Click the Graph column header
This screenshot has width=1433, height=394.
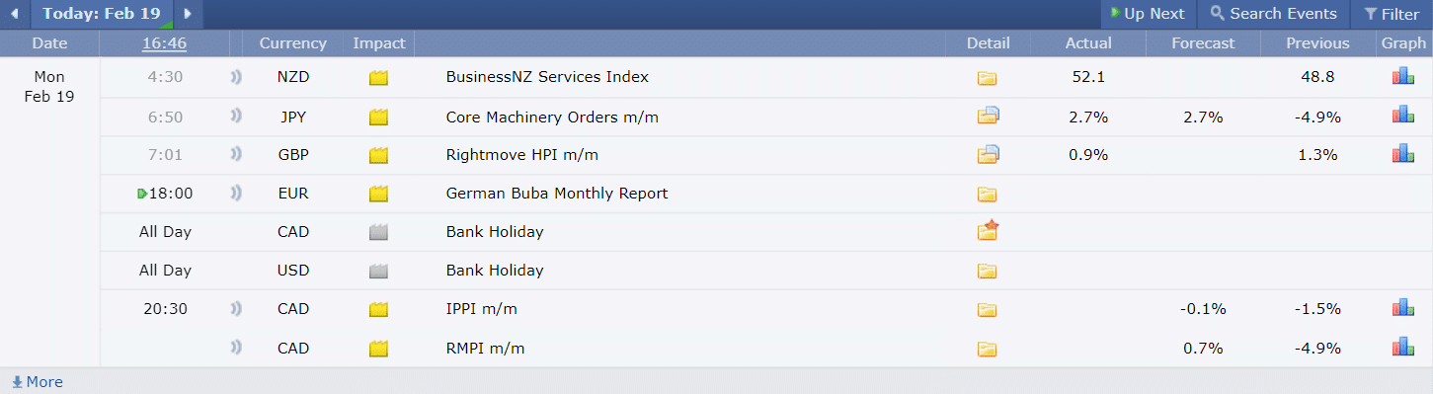[x=1403, y=43]
